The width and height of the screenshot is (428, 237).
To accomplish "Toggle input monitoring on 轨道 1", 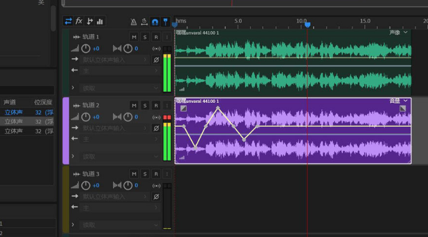I will click(167, 37).
